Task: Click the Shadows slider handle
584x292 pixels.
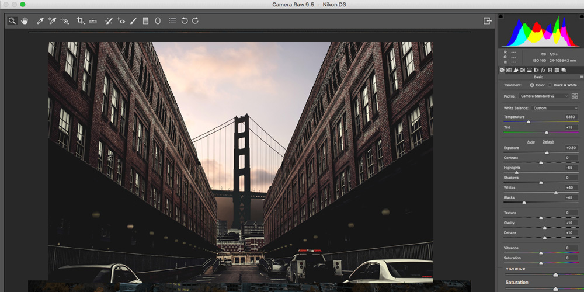Action: click(541, 183)
